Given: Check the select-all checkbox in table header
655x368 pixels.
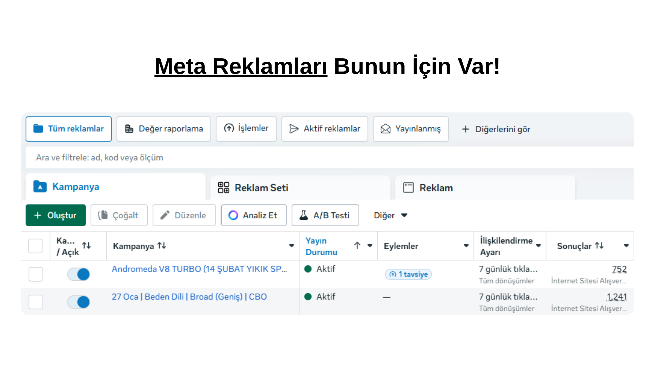Looking at the screenshot, I should pos(35,245).
